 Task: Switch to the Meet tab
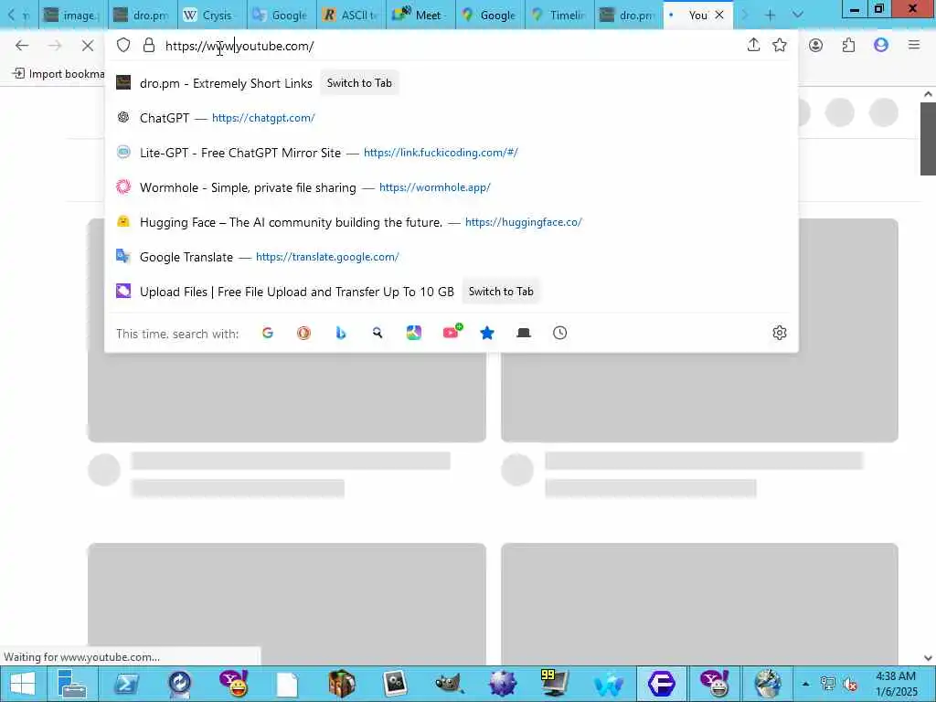tap(420, 15)
